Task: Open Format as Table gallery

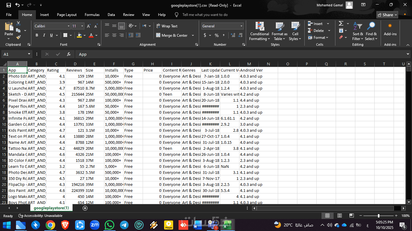Action: click(x=280, y=31)
